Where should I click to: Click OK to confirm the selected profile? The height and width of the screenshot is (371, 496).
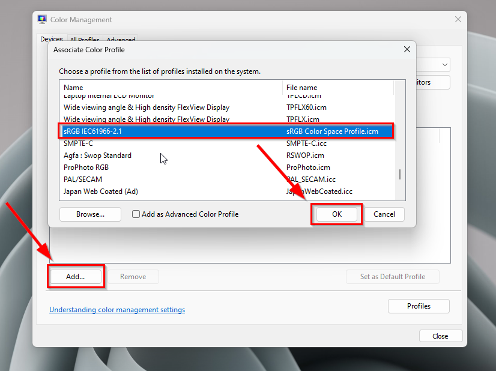(x=337, y=214)
